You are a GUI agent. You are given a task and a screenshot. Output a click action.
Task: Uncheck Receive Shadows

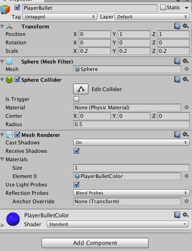[x=76, y=151]
